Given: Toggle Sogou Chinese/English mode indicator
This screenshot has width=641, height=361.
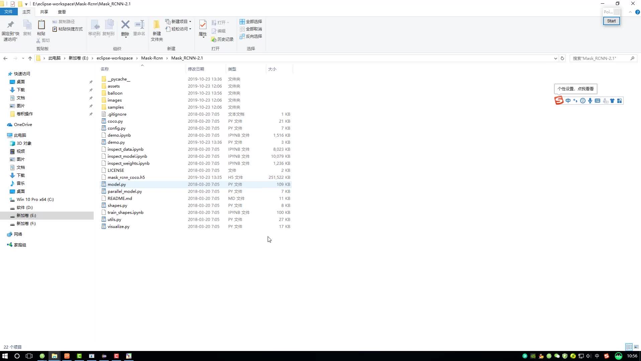Looking at the screenshot, I should point(568,101).
